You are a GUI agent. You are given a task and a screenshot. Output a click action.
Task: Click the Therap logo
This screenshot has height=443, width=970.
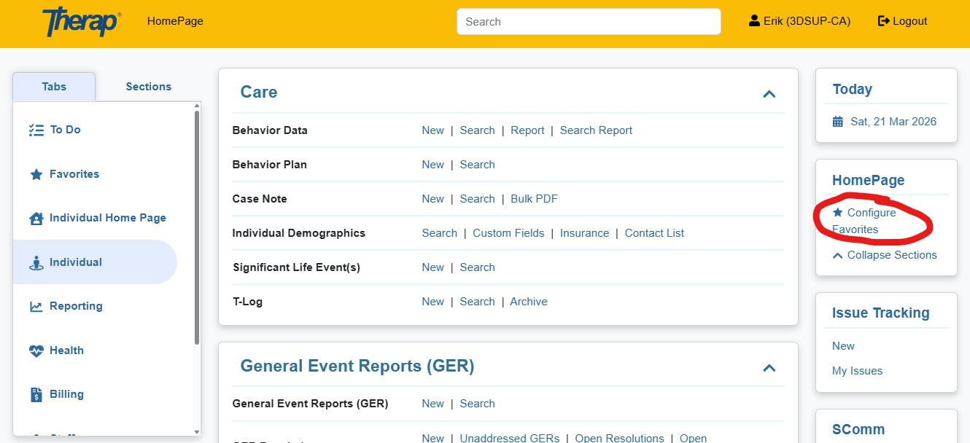80,22
